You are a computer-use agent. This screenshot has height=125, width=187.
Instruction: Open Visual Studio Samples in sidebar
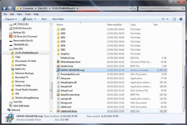click(x=26, y=89)
